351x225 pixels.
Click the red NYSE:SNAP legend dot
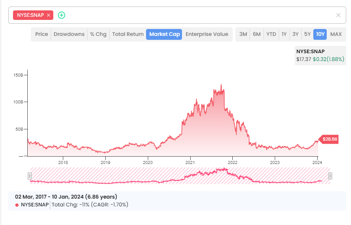pos(17,205)
